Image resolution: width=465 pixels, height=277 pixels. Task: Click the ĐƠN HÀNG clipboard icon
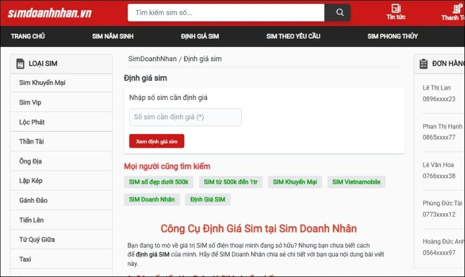(x=423, y=64)
